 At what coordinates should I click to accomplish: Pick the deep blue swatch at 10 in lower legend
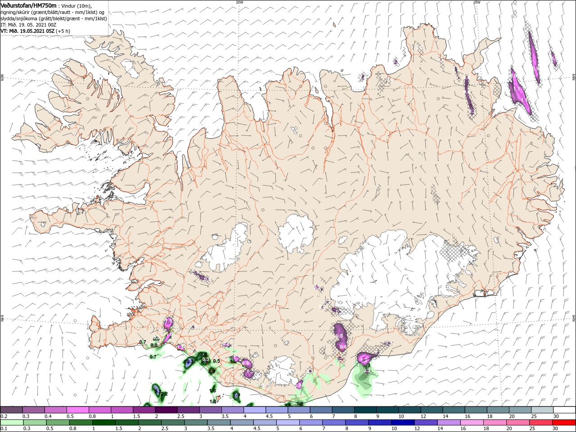tap(402, 422)
